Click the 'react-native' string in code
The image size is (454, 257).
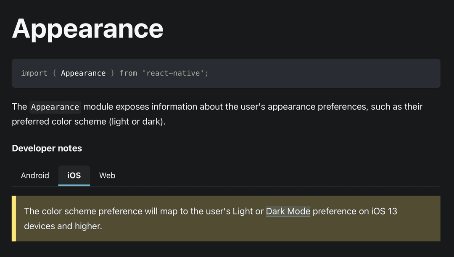173,73
